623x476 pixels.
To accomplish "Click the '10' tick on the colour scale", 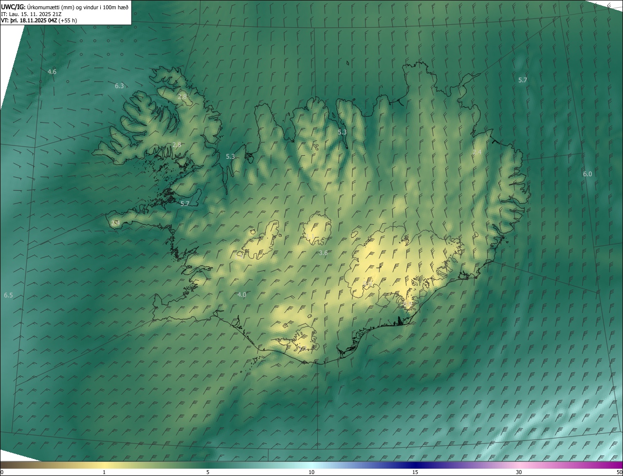I will (311, 472).
